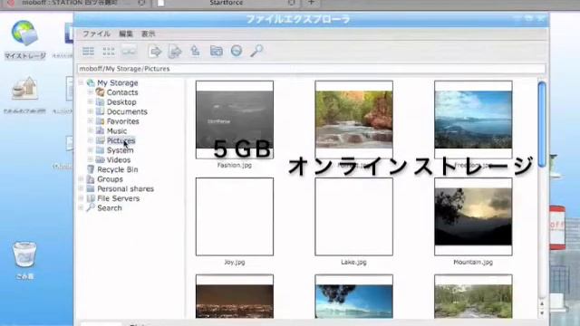Open Recycle Bin in tree
Image resolution: width=580 pixels, height=326 pixels.
coord(117,169)
